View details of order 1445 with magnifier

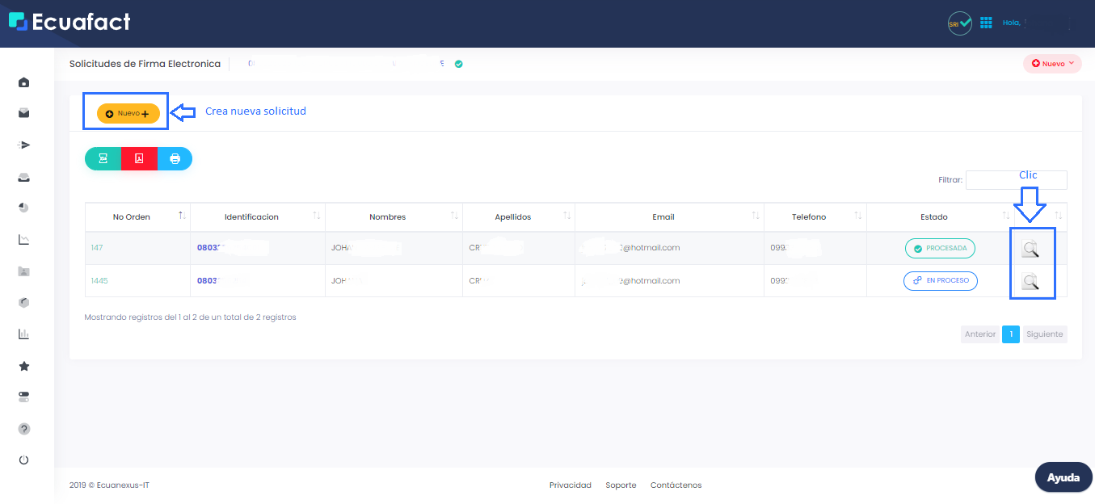click(1030, 281)
